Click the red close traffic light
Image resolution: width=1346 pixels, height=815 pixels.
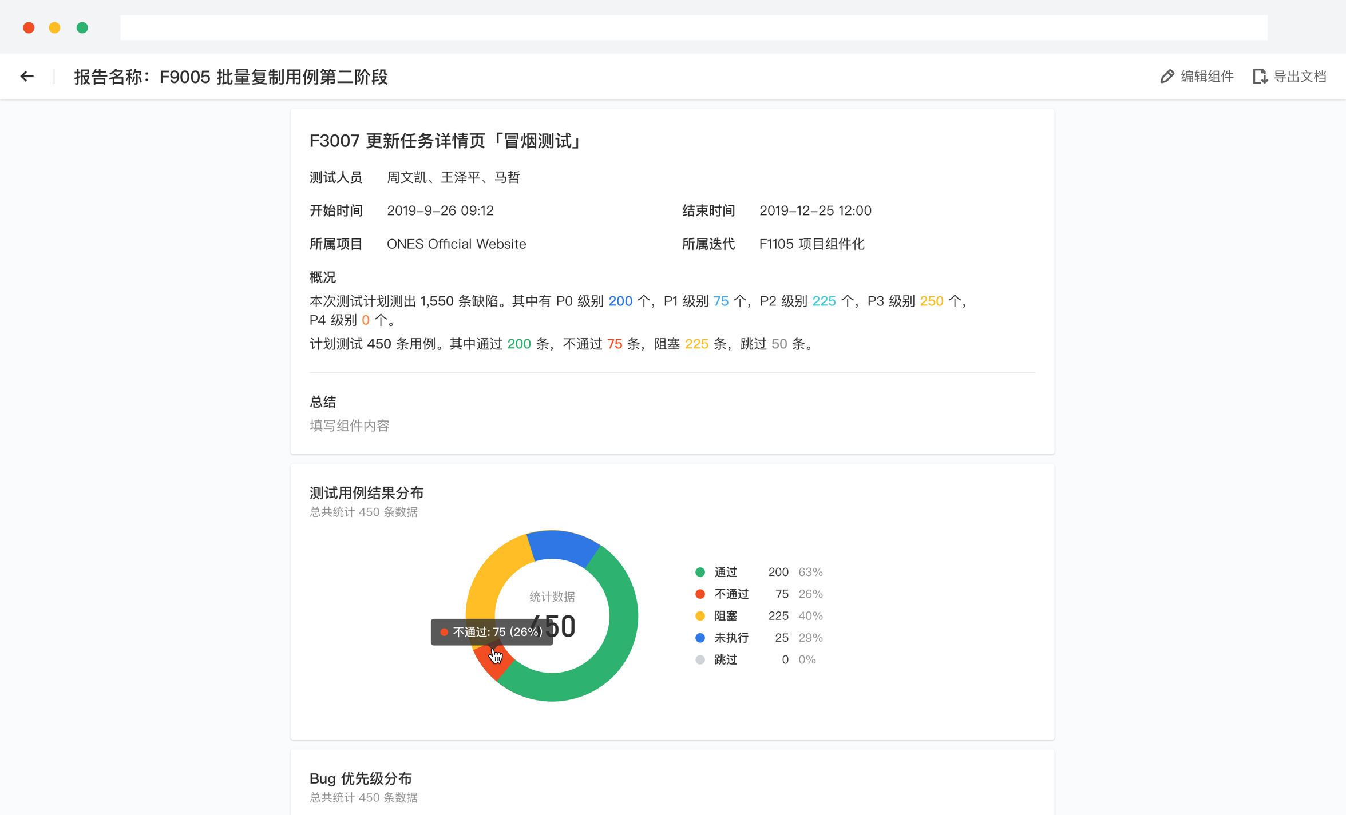coord(29,27)
